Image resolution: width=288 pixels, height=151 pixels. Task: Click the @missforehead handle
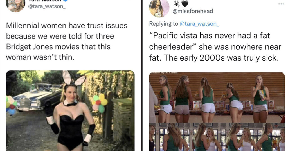[x=193, y=11]
